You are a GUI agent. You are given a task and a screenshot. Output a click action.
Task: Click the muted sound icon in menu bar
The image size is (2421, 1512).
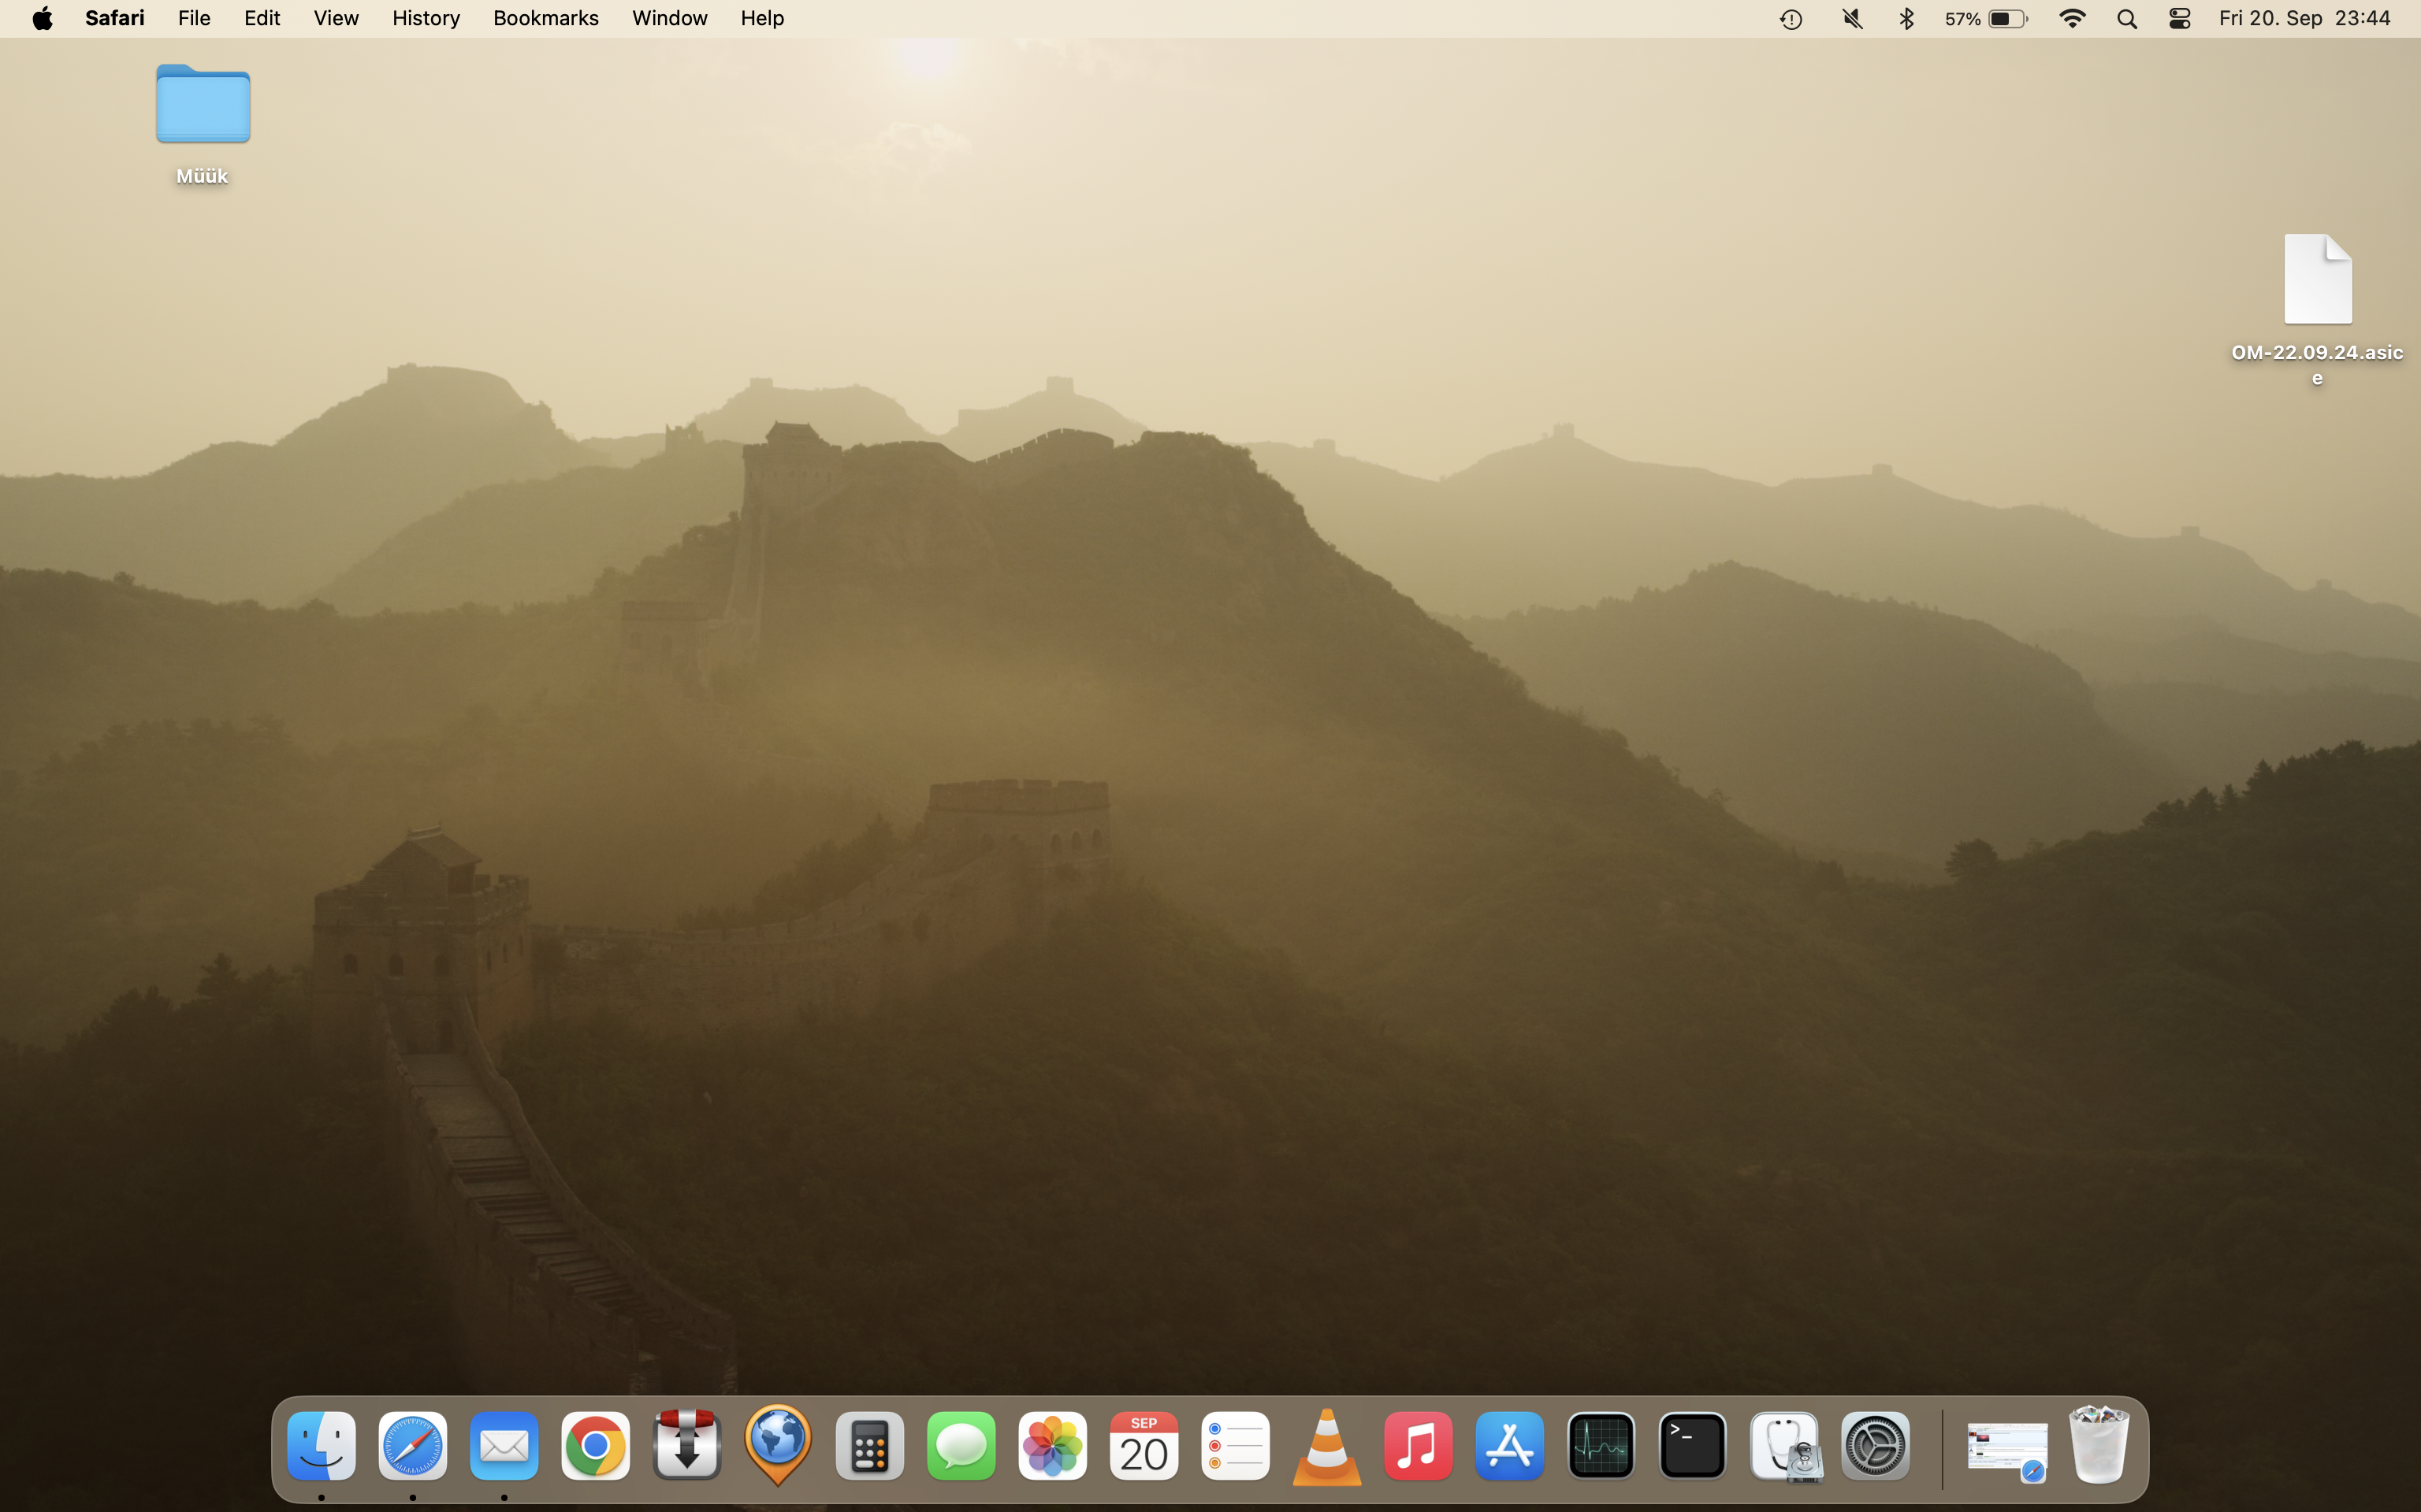click(1852, 19)
